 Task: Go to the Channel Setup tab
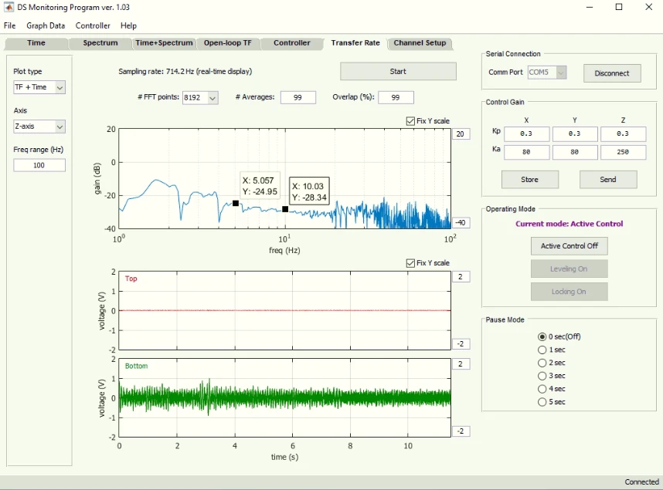click(420, 43)
